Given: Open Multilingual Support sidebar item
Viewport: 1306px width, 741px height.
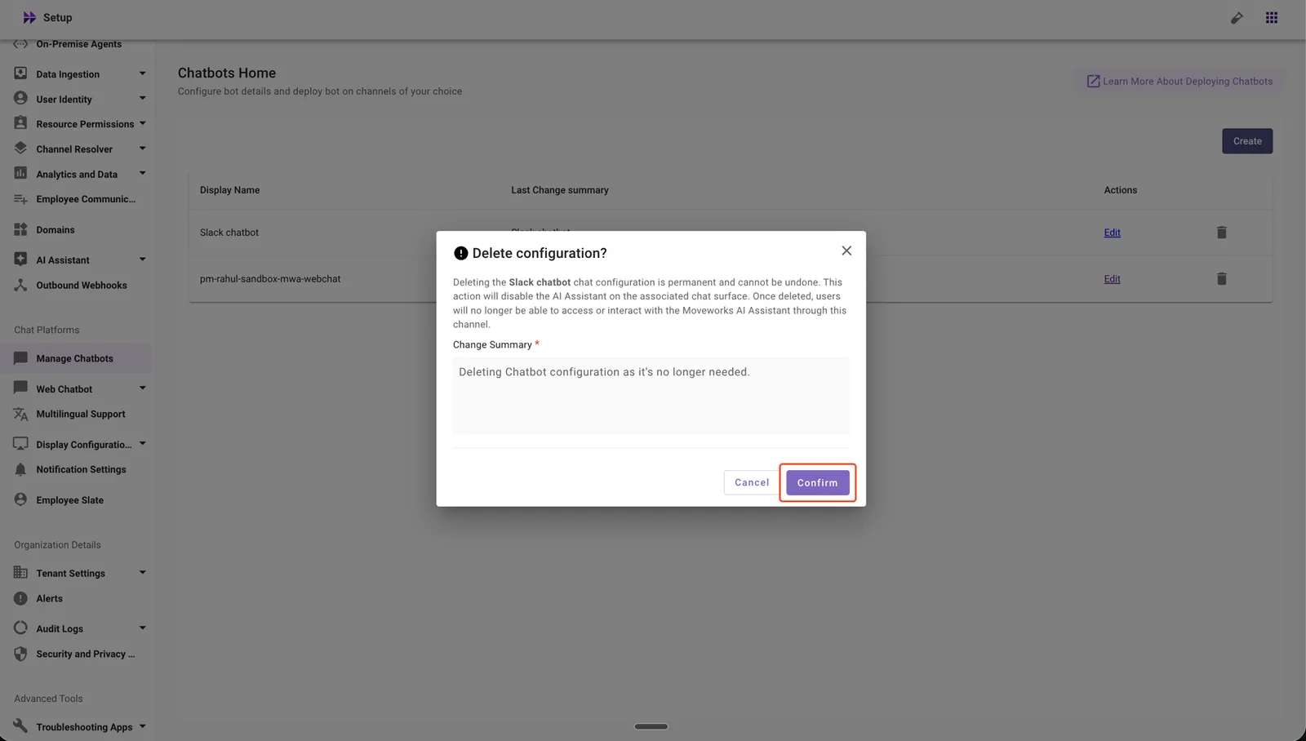Looking at the screenshot, I should tap(80, 414).
